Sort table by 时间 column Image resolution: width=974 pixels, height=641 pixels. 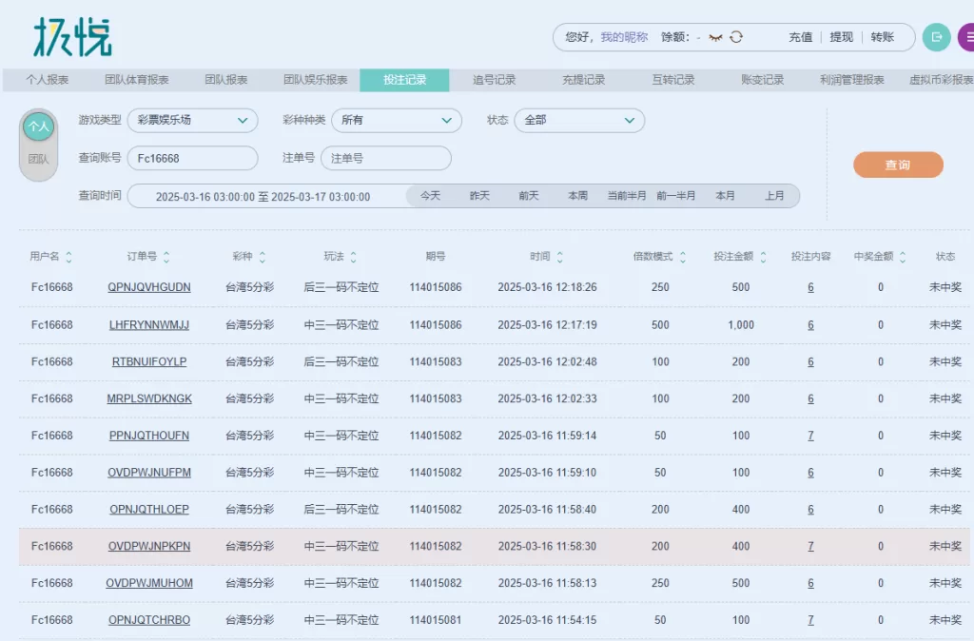pyautogui.click(x=559, y=257)
